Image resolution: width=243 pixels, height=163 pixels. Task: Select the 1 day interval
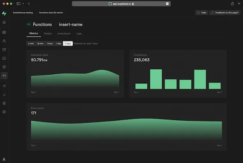[x=59, y=44]
